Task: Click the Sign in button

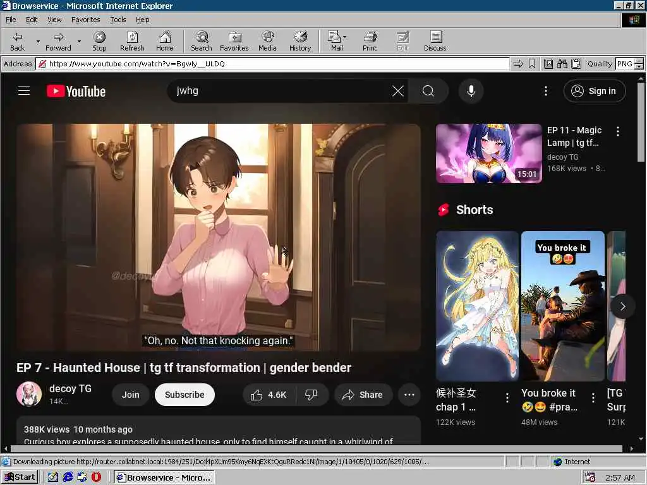Action: pos(595,91)
